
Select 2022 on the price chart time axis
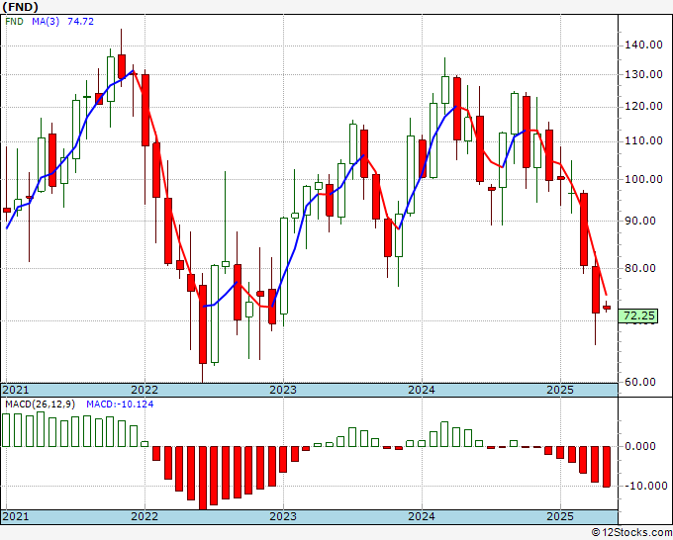click(144, 390)
